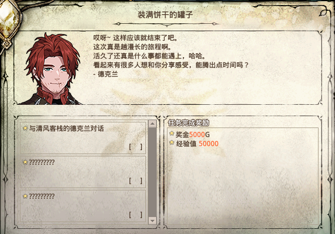Image resolution: width=335 pixels, height=234 pixels.
Task: Click the star icon beside 与清风客栈的德克兰对话
Action: pyautogui.click(x=25, y=128)
